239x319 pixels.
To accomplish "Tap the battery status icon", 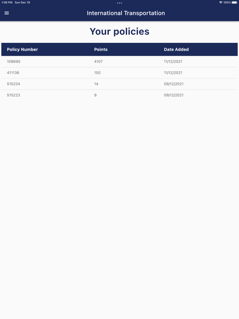I will point(234,2).
